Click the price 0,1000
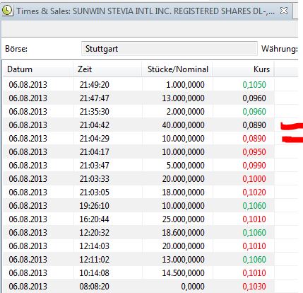Screen dimensions: 303x293 254,179
